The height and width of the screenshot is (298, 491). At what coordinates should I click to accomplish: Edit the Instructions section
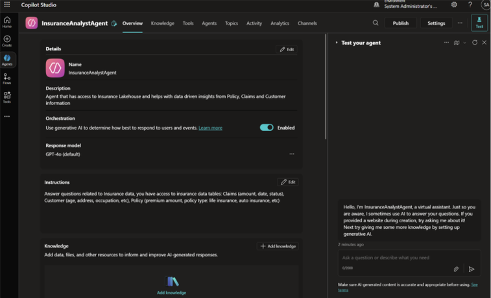tap(288, 182)
